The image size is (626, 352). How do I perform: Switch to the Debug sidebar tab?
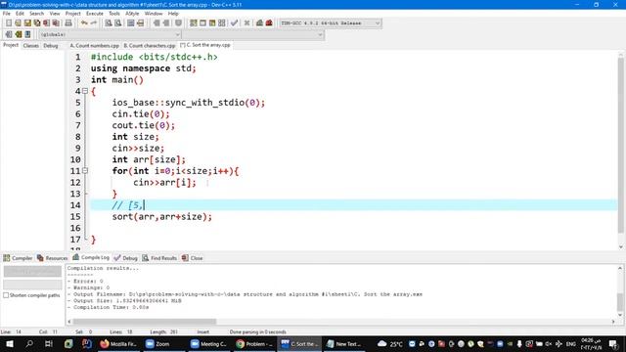pos(51,46)
